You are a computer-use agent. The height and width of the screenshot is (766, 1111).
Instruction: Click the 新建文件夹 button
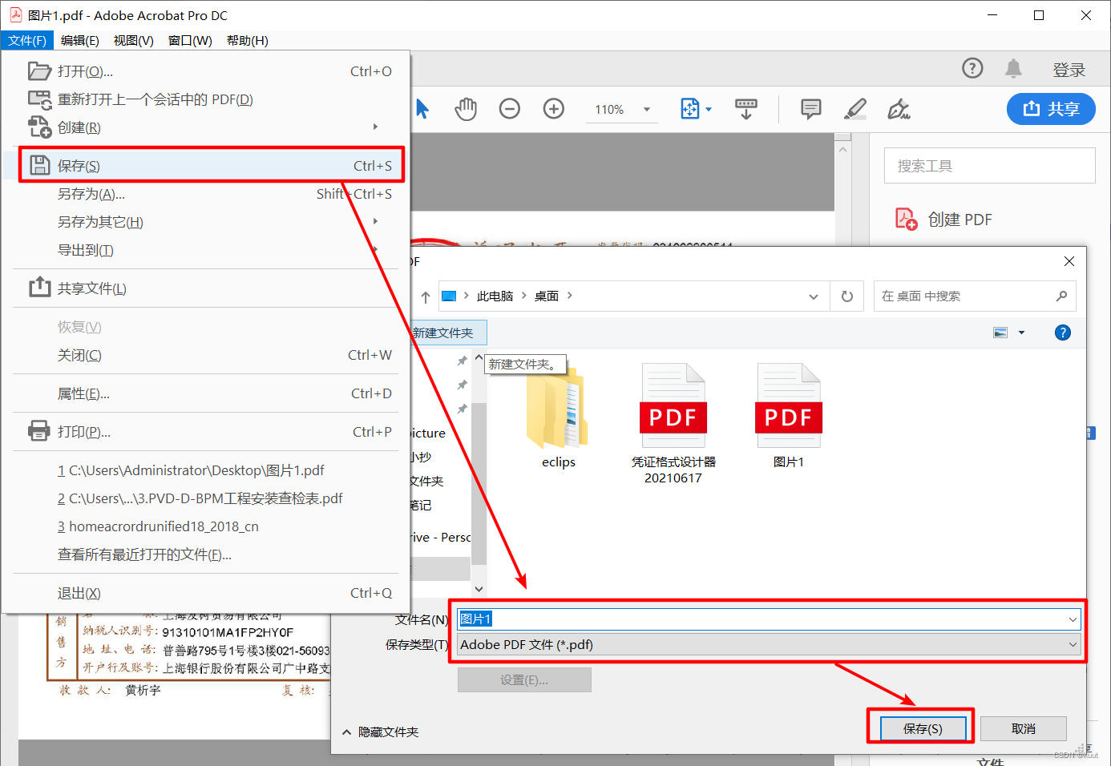[446, 333]
